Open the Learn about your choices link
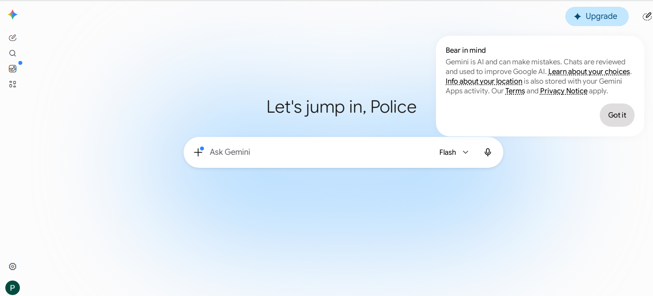Image resolution: width=653 pixels, height=296 pixels. coord(589,72)
